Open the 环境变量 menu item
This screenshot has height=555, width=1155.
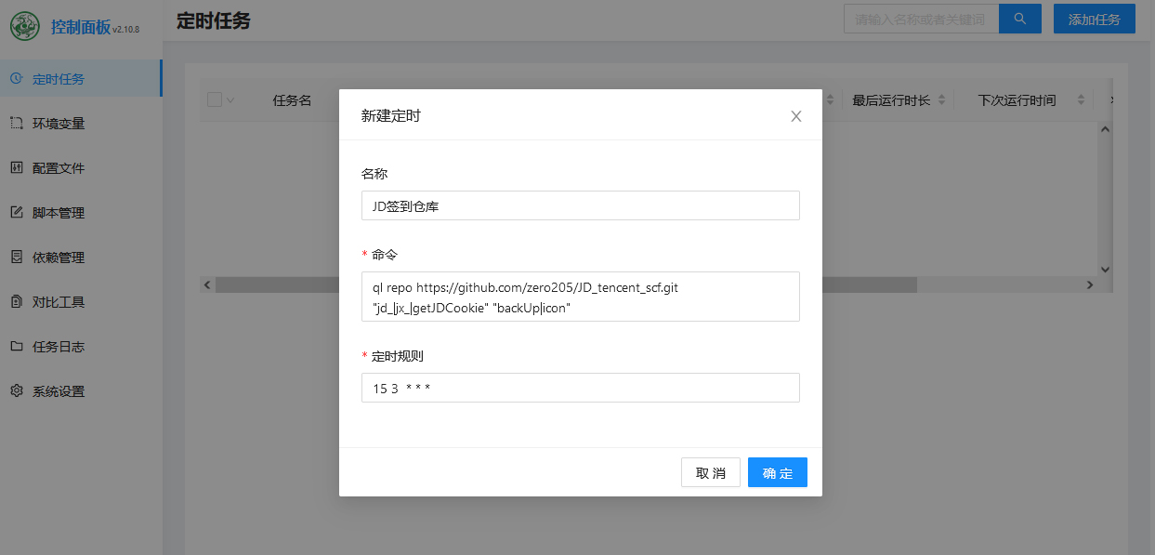(59, 124)
